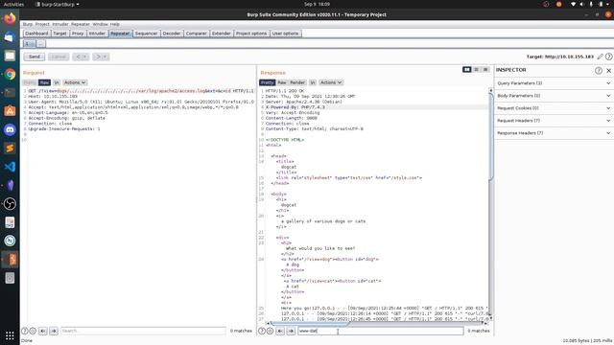Open the Terminal from the dock

click(10, 93)
